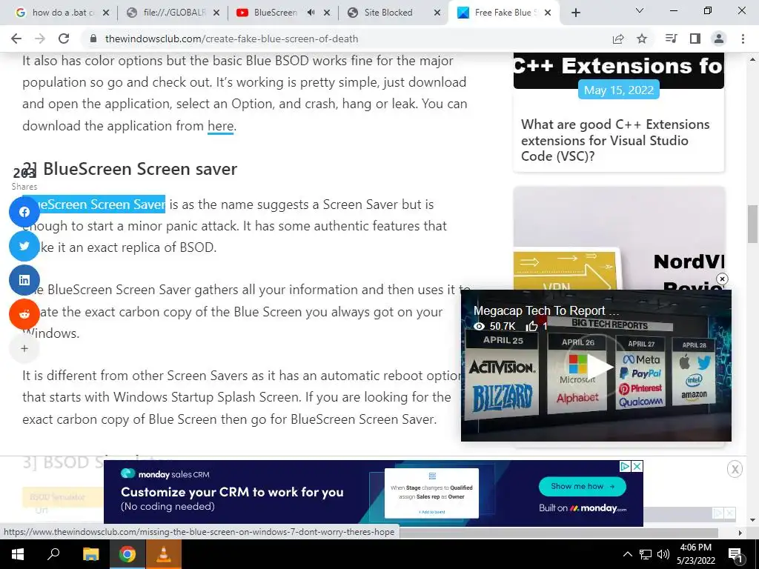
Task: Open the volume control tray icon
Action: [x=663, y=554]
